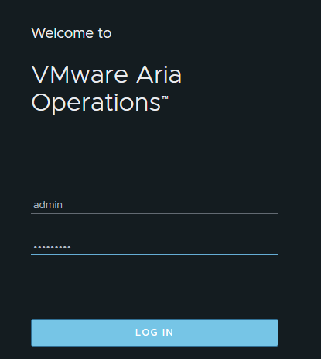Click the blue-highlighted password underline
The image size is (321, 359).
155,255
